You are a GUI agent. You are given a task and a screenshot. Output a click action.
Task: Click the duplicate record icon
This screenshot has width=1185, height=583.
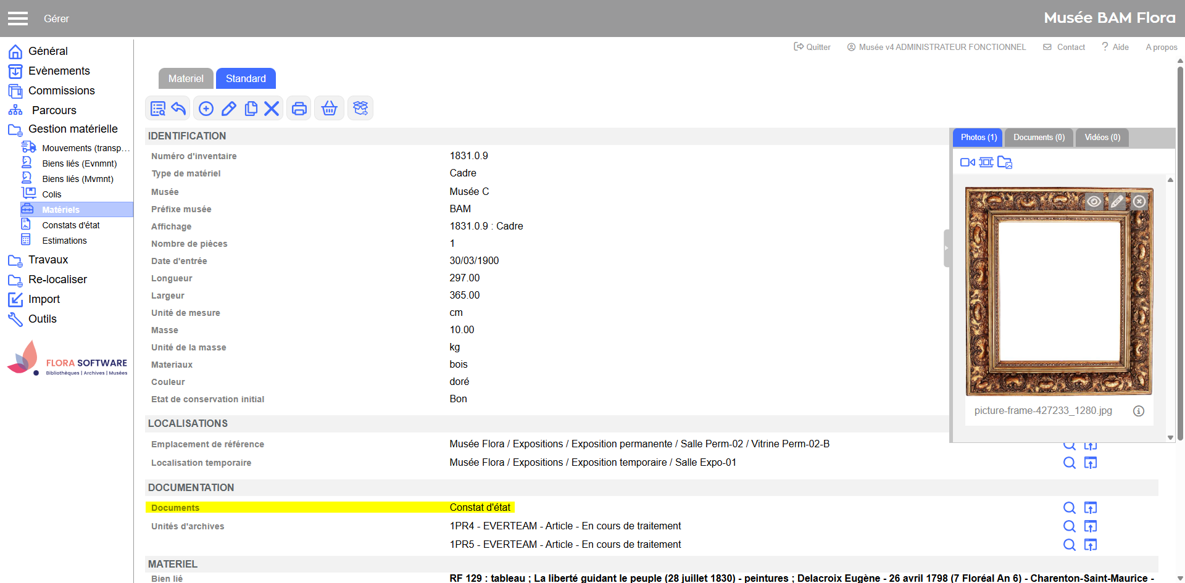pos(251,109)
